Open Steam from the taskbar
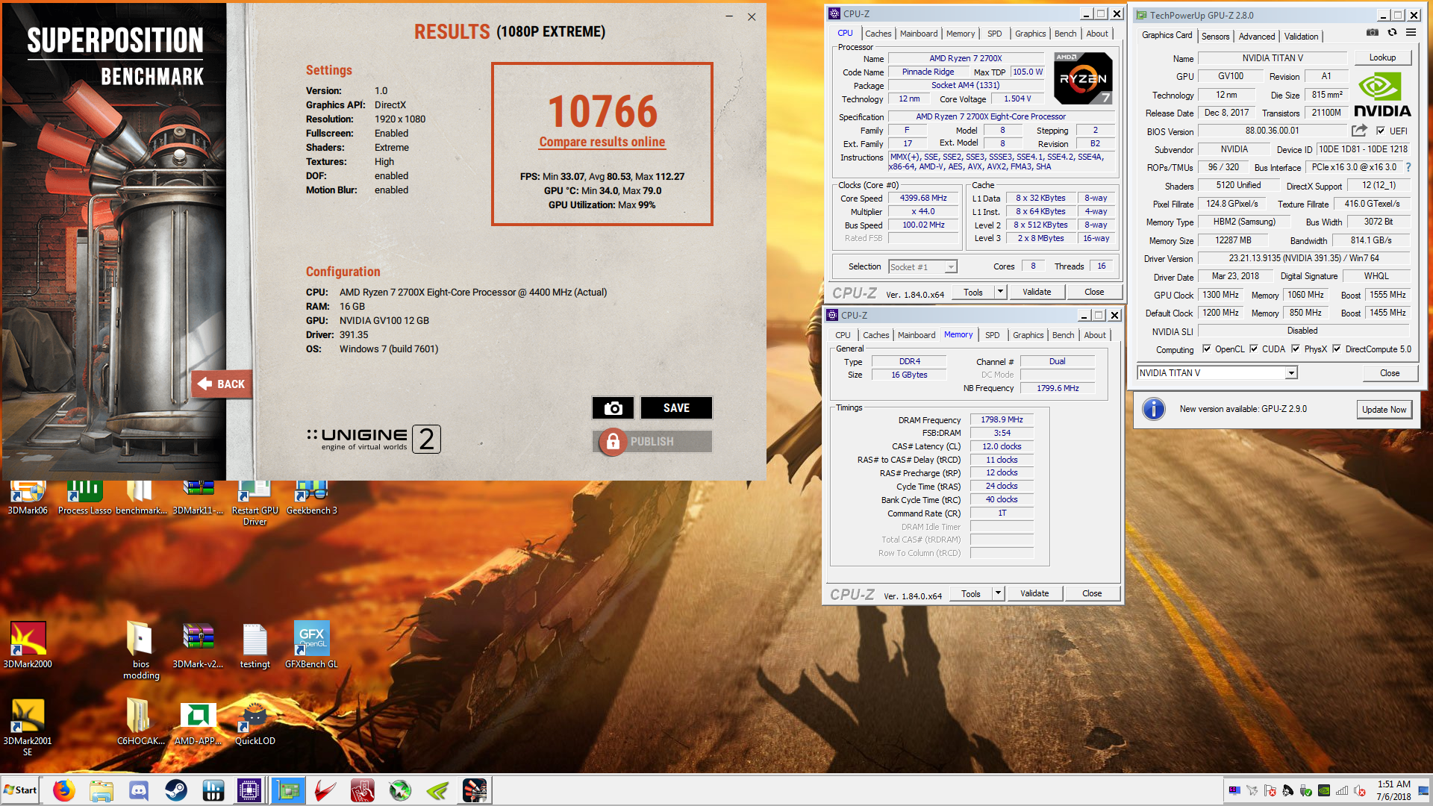 [176, 790]
